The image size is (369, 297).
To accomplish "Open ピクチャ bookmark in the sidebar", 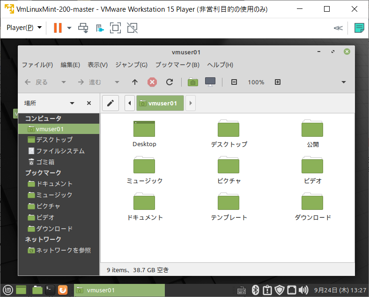I will [x=59, y=206].
